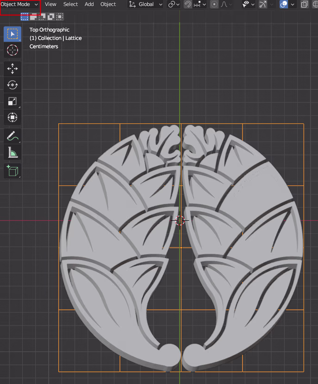
Task: Open the transform pivot point dropdown
Action: [x=174, y=5]
